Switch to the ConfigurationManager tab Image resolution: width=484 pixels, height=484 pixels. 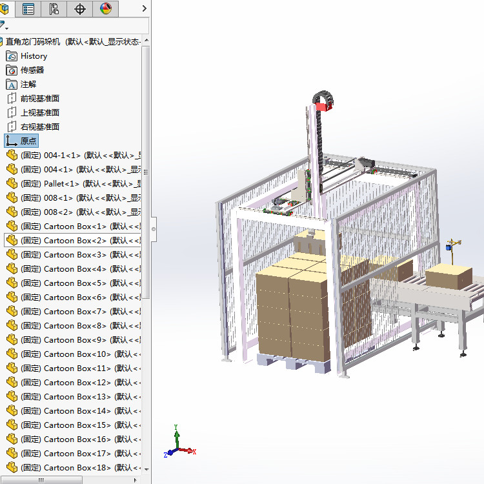tap(54, 8)
